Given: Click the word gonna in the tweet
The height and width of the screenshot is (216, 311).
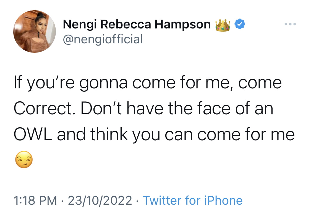Looking at the screenshot, I should click(103, 84).
